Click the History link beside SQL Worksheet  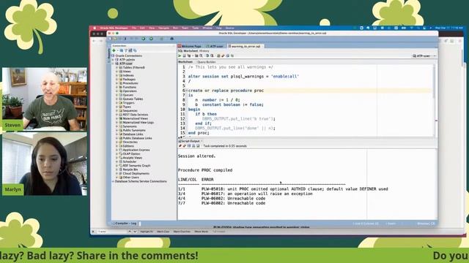pyautogui.click(x=204, y=51)
